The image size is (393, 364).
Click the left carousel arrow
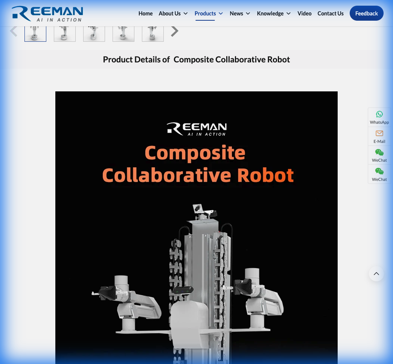point(14,31)
